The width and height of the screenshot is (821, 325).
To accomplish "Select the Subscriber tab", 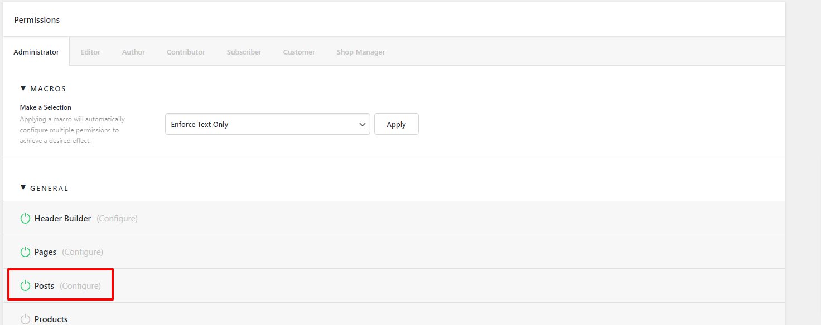I will point(244,52).
